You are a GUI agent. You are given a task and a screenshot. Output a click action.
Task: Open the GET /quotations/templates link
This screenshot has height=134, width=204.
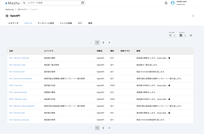point(21,79)
